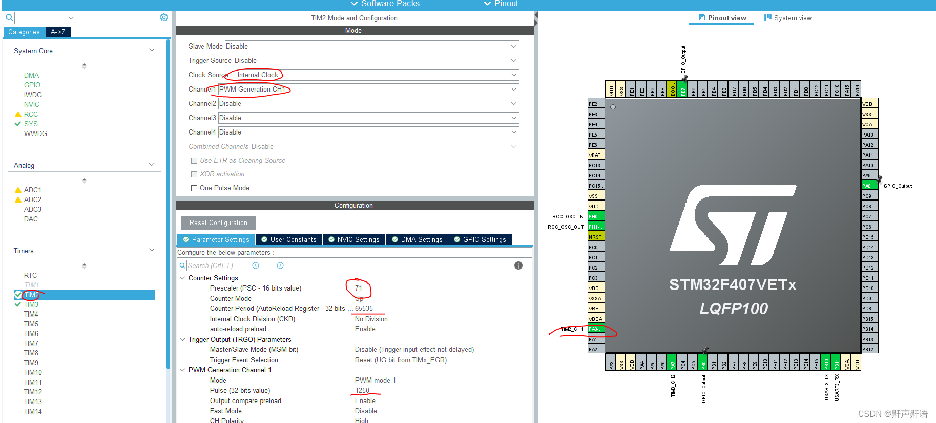This screenshot has height=423, width=936.
Task: Select the PB11 USART3_RX pin
Action: (x=837, y=362)
